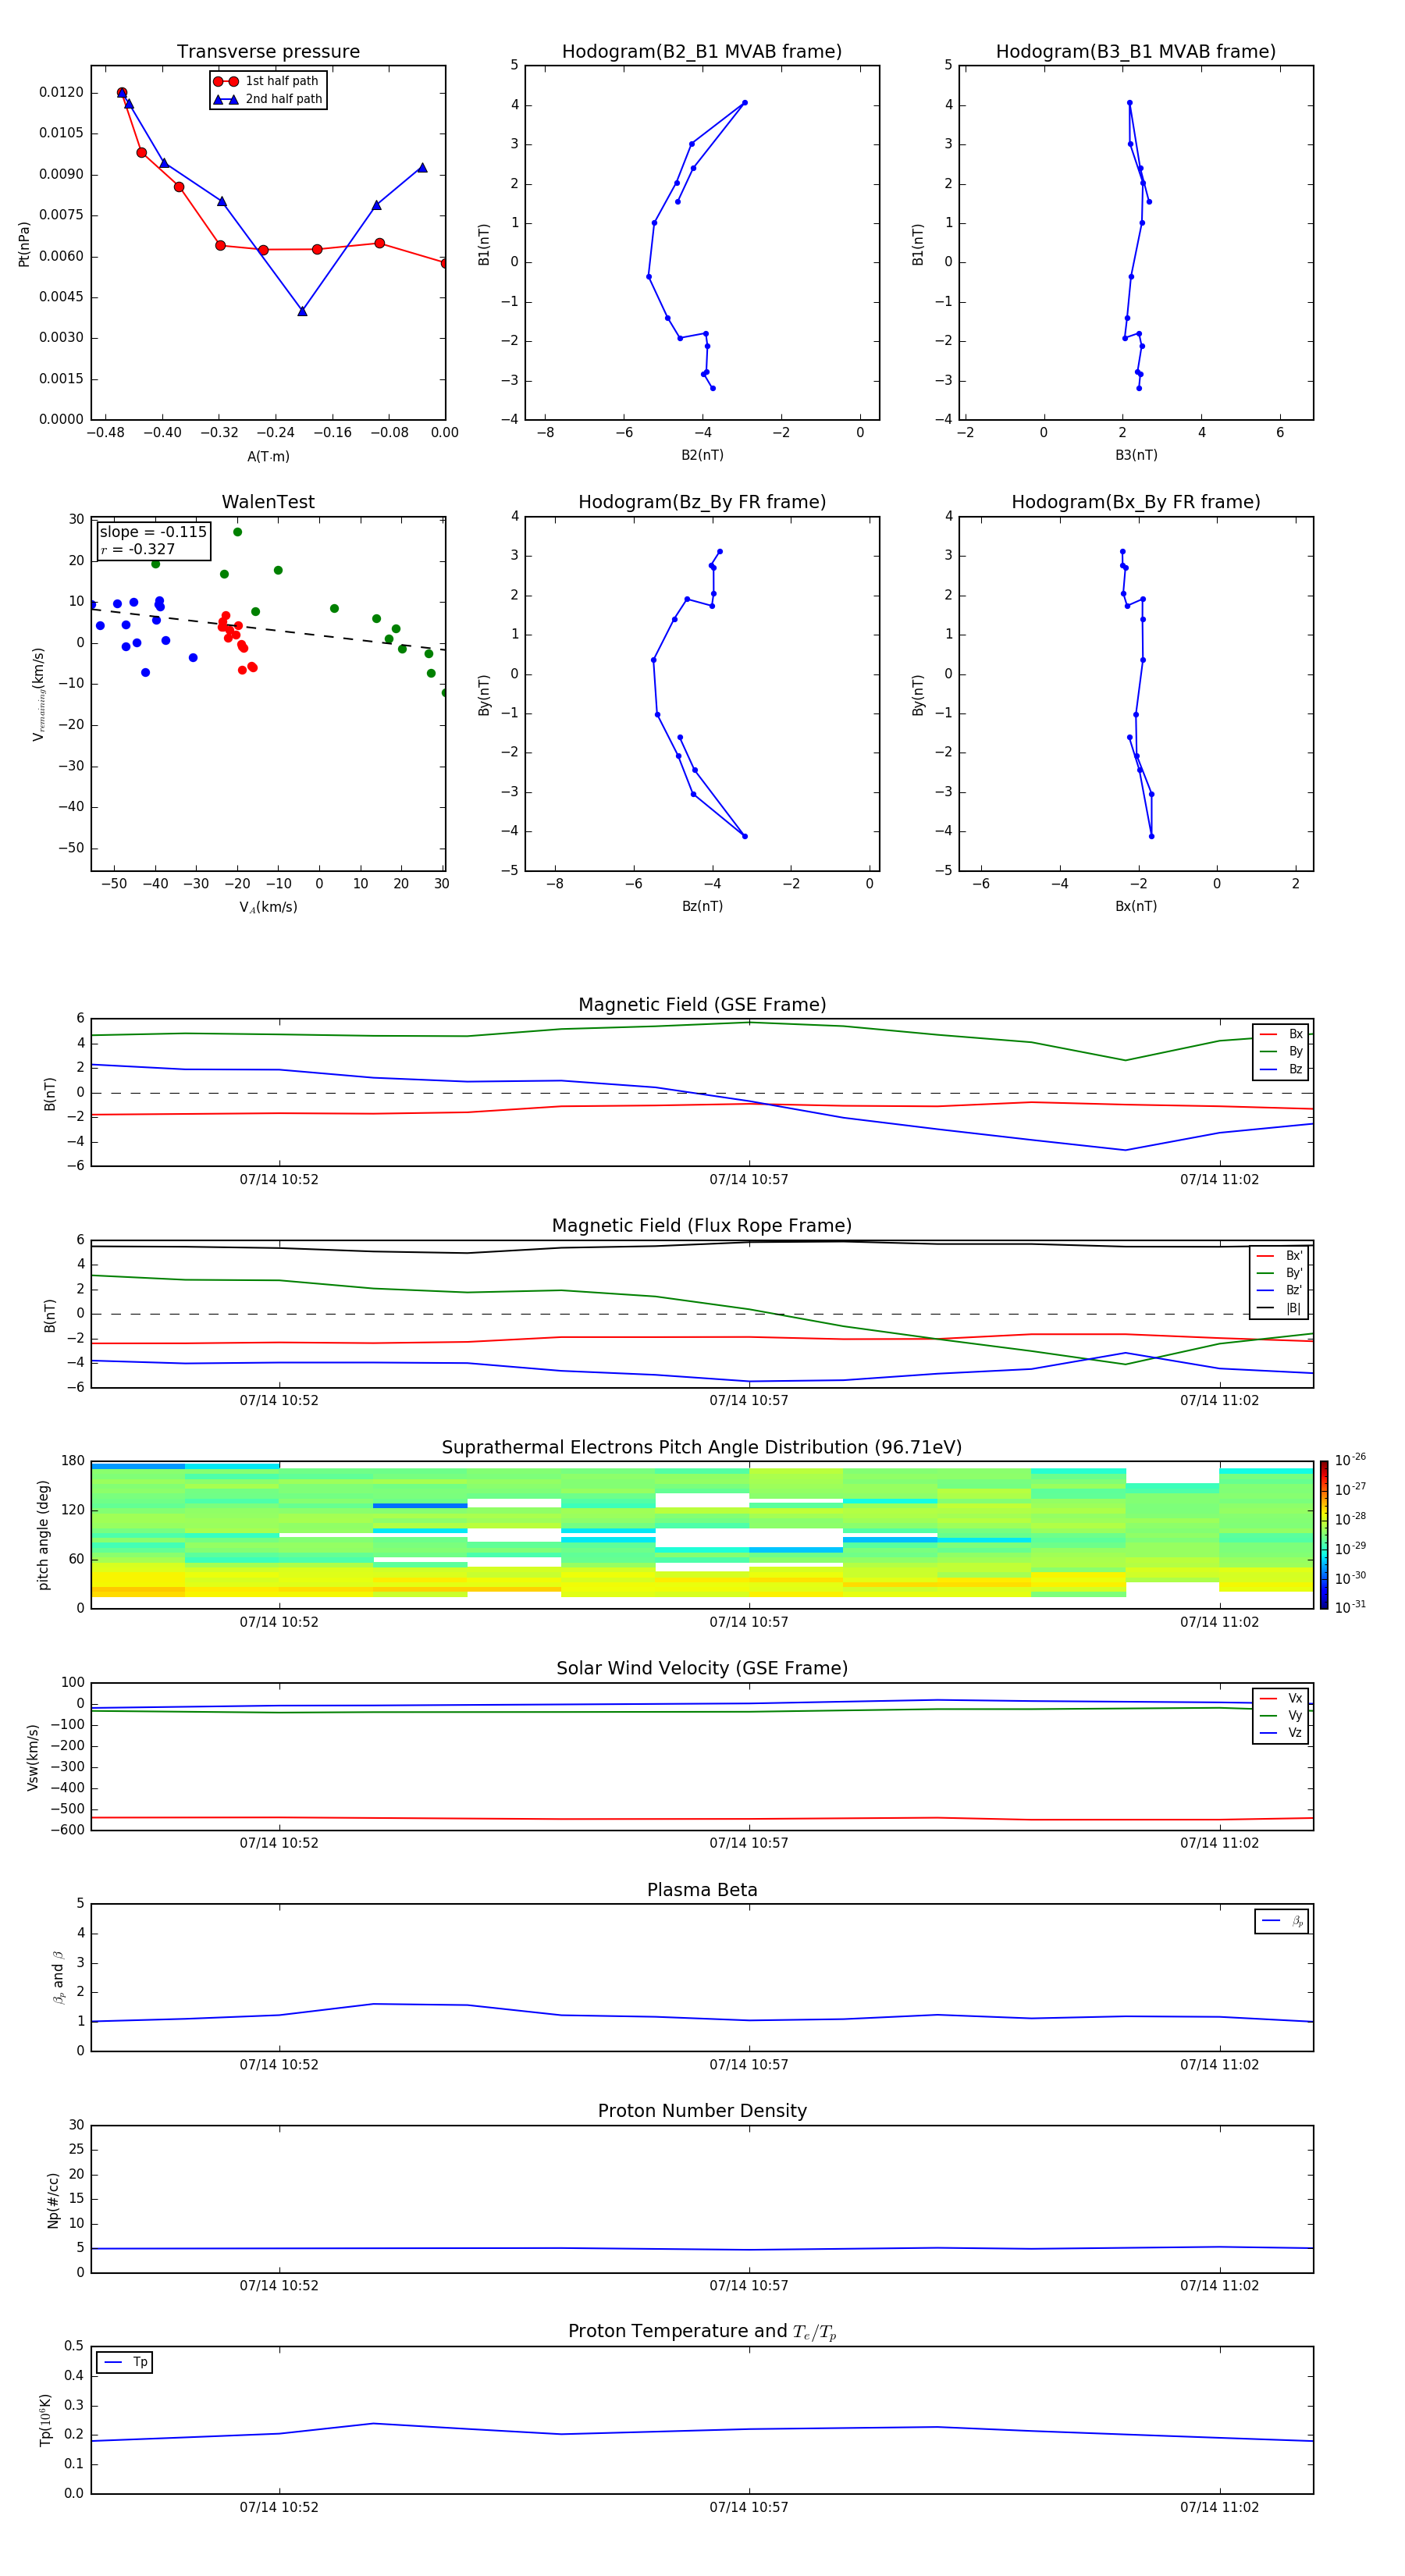This screenshot has height=2576, width=1405.
Task: Select the By' legend entry in Flux Rope panel
Action: 1279,1273
